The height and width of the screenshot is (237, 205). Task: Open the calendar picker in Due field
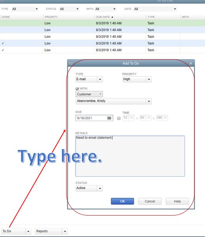point(109,118)
